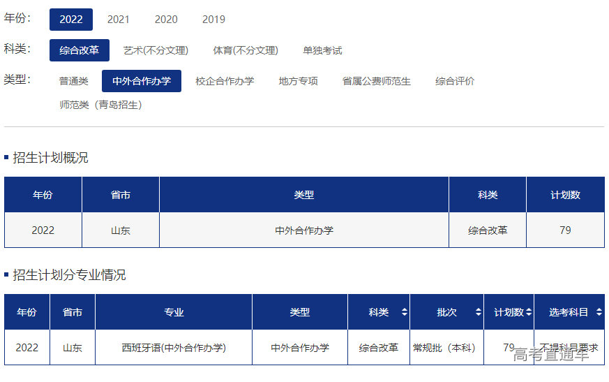The width and height of the screenshot is (609, 382).
Task: Sort by 批次 column arrows
Action: tap(478, 313)
